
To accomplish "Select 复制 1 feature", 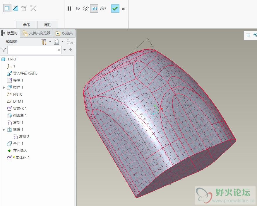I will (18, 123).
